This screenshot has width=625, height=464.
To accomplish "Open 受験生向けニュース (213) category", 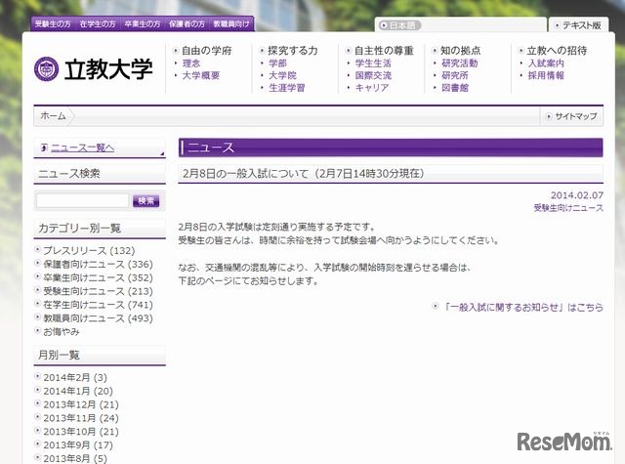I will (98, 291).
